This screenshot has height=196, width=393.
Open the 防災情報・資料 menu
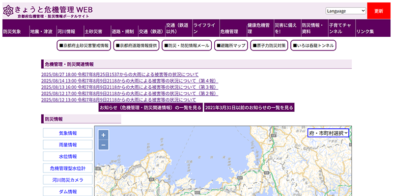coord(314,28)
